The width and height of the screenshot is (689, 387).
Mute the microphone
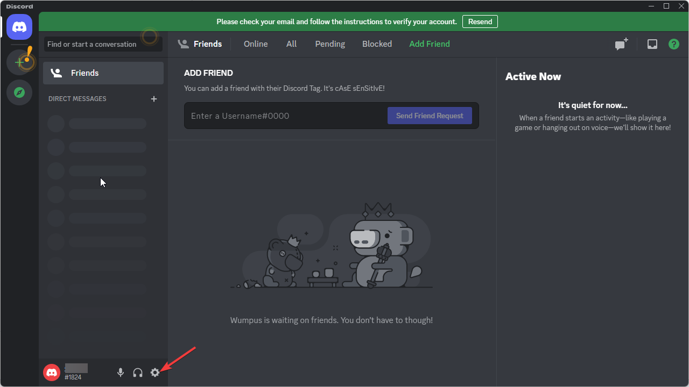point(121,372)
